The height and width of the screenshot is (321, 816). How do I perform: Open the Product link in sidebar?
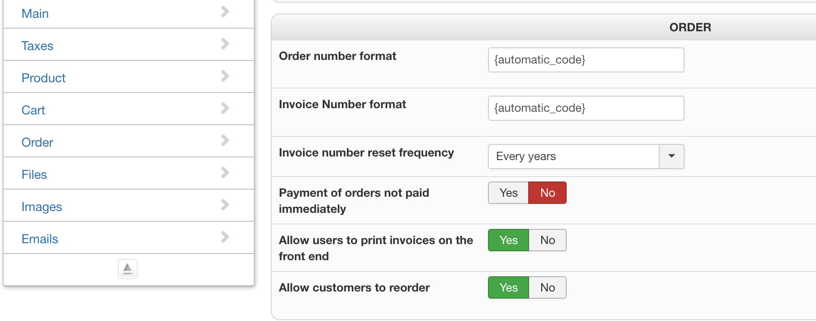43,78
